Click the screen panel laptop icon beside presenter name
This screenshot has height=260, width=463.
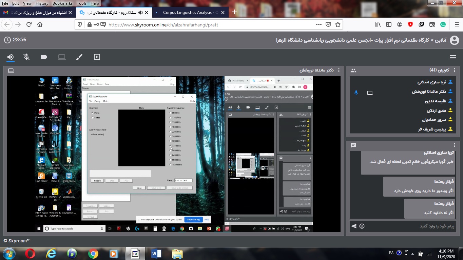point(11,71)
